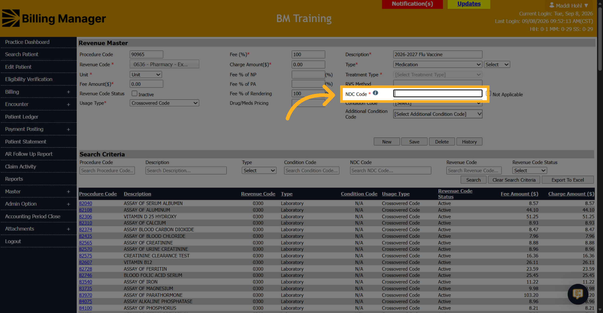
Task: Click the Save button
Action: (414, 142)
